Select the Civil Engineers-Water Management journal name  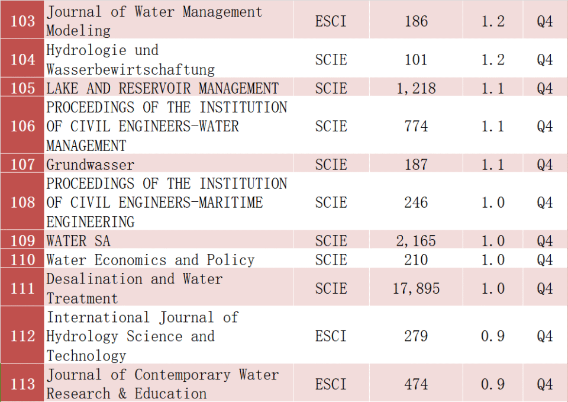click(166, 126)
